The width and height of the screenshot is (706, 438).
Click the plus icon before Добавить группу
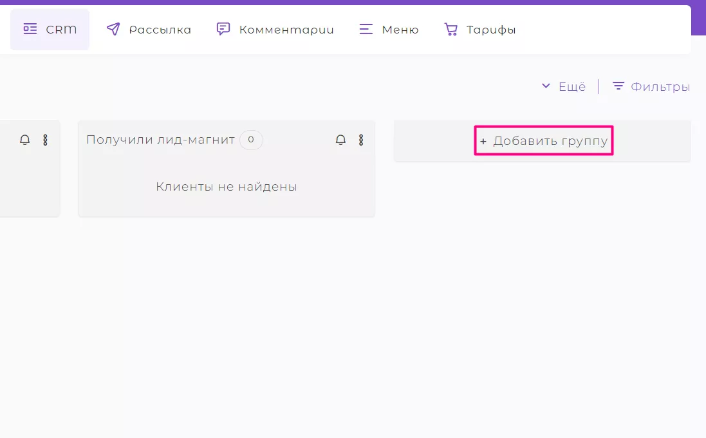483,142
